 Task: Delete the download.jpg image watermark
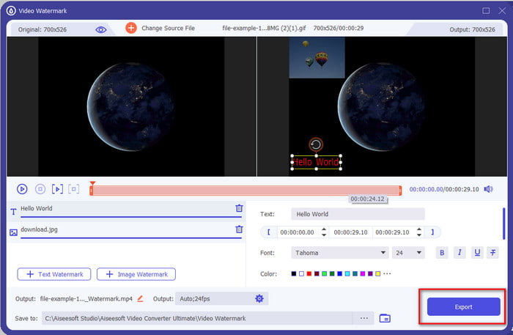click(x=239, y=229)
